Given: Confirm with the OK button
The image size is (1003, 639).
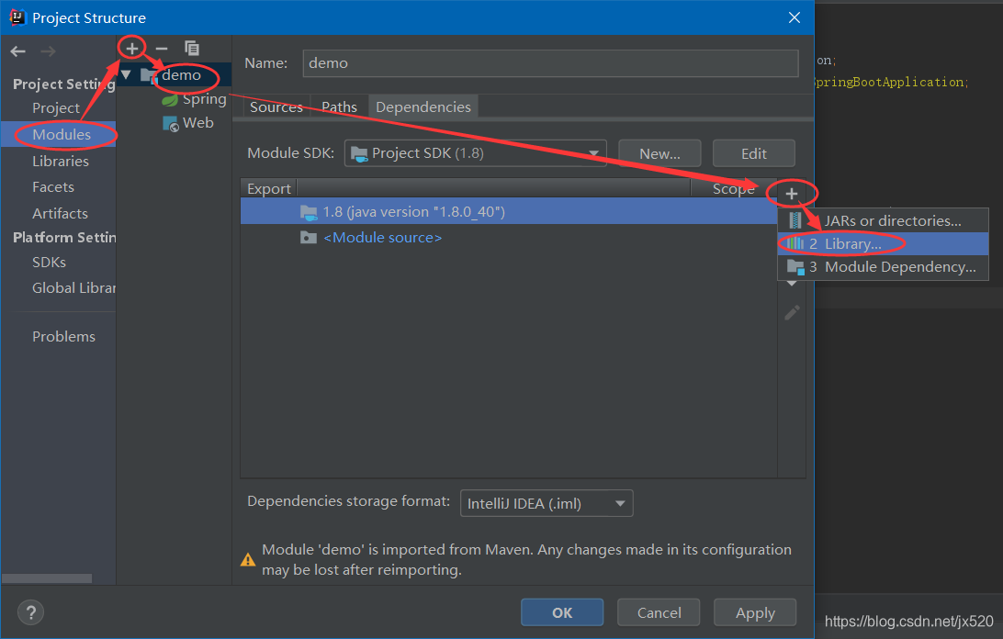Looking at the screenshot, I should coord(561,612).
